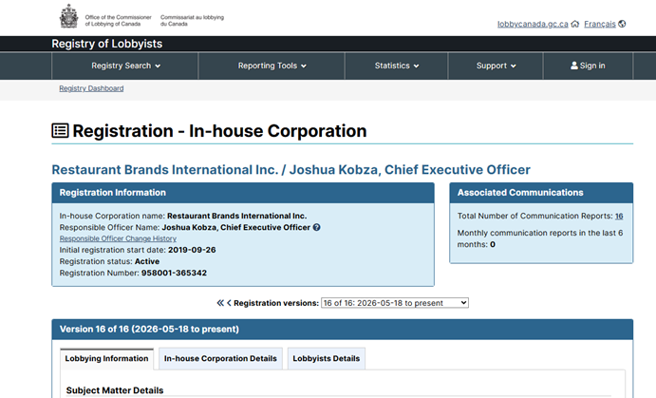Image resolution: width=656 pixels, height=398 pixels.
Task: Click the person icon beside Sign in
Action: tap(574, 66)
